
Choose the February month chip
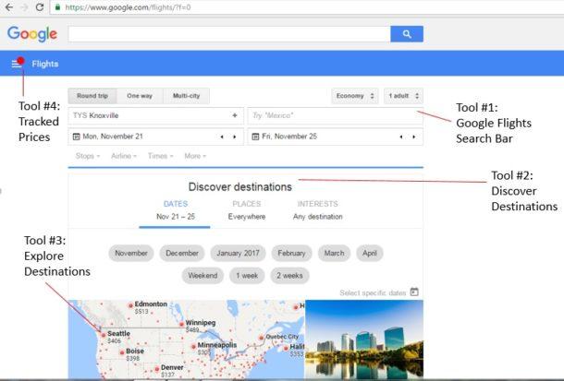click(291, 253)
